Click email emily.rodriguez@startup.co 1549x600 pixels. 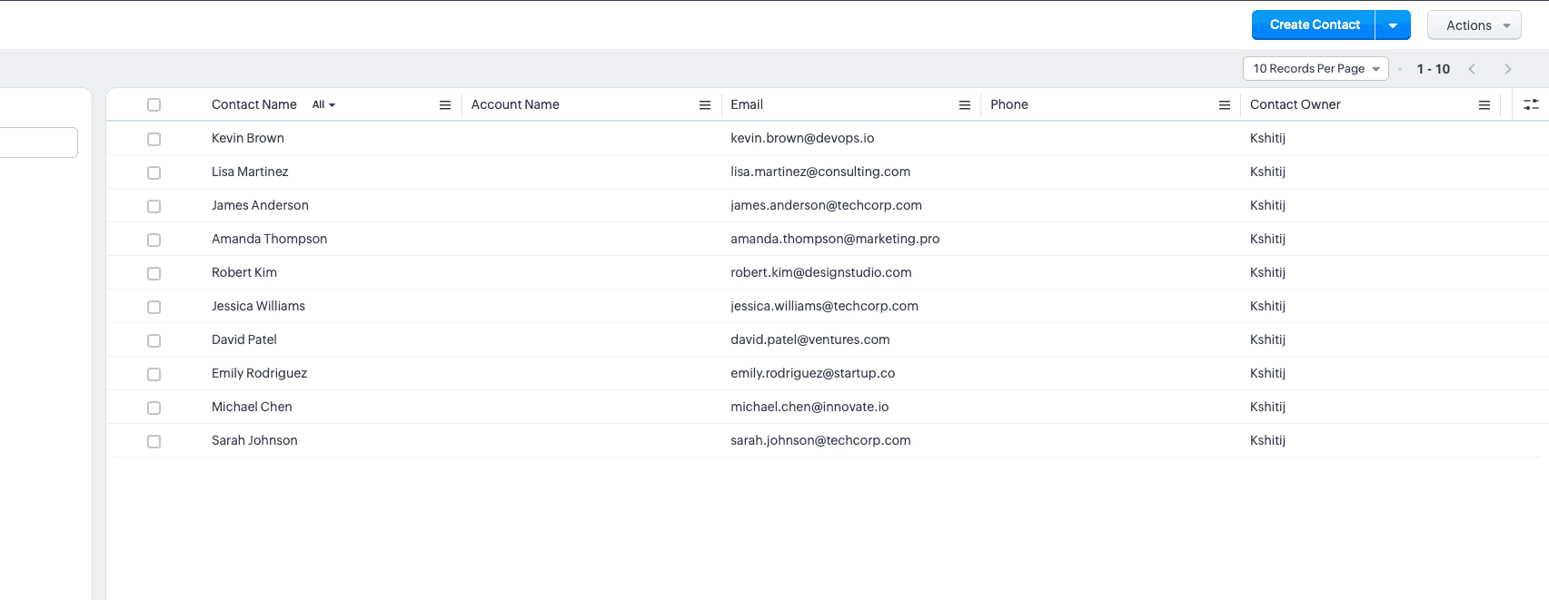point(813,373)
